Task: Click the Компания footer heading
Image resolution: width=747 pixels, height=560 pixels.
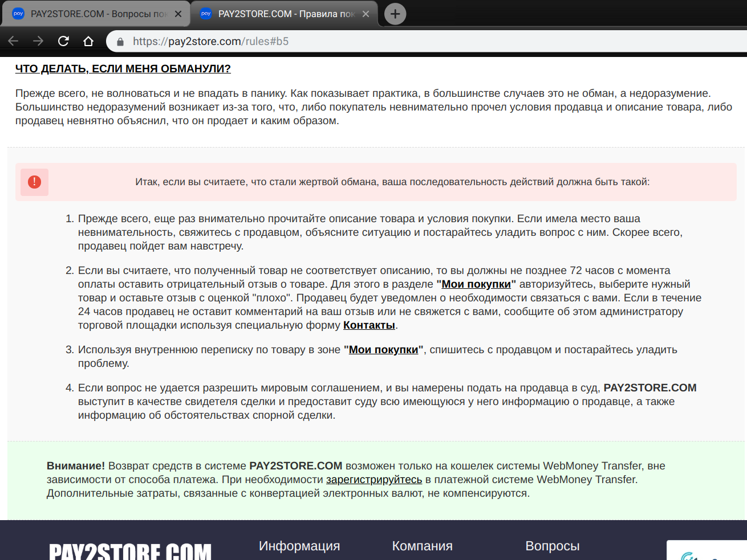Action: (x=423, y=546)
